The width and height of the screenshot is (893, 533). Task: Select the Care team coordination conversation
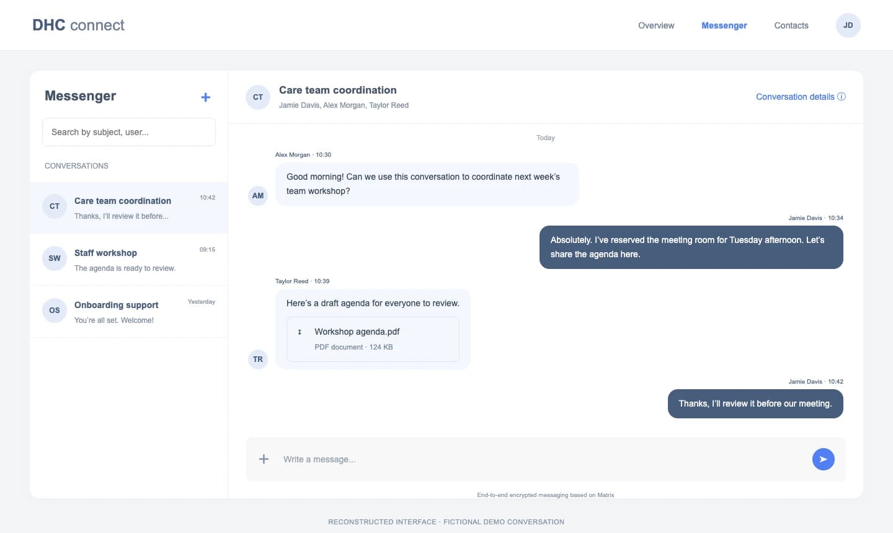[x=129, y=208]
